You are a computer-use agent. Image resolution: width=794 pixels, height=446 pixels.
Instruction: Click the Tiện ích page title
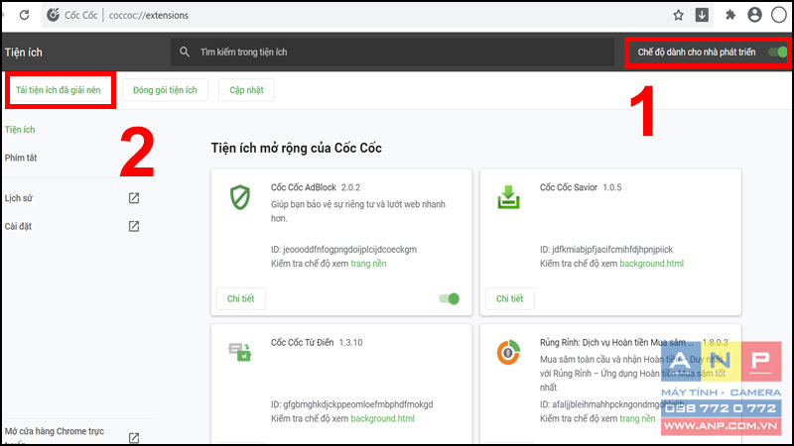click(23, 53)
